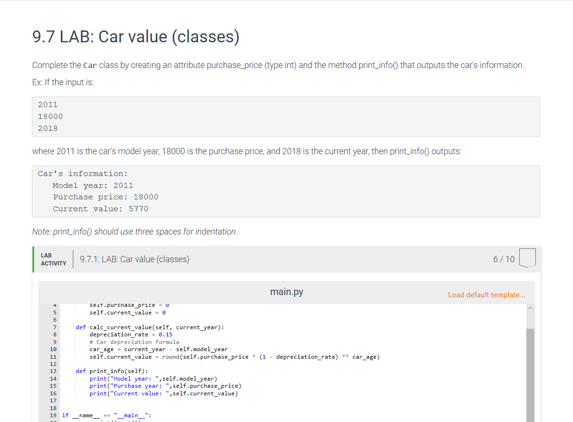Select the main.py file tab
This screenshot has height=422, width=573.
(286, 292)
